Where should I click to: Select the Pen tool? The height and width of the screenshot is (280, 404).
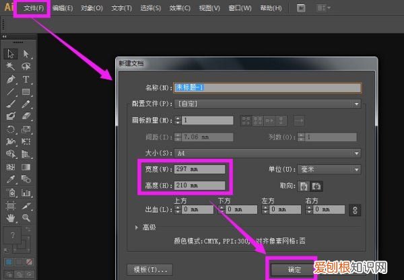click(x=11, y=79)
